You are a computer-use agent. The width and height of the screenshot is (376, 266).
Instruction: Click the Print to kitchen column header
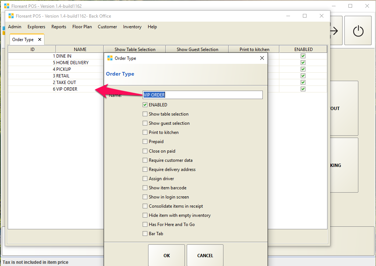254,49
